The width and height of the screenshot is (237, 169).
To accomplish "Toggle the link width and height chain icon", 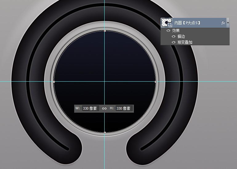I will coord(104,108).
